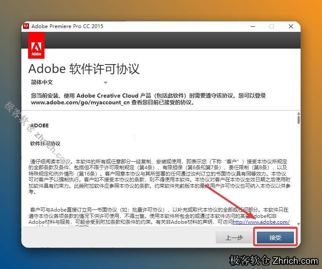Click the bold 软件许可协议 subheading

tap(45, 144)
